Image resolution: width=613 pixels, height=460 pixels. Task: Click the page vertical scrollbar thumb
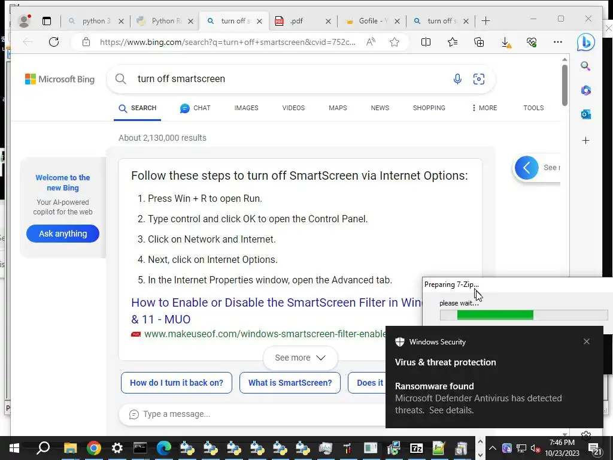tap(565, 85)
